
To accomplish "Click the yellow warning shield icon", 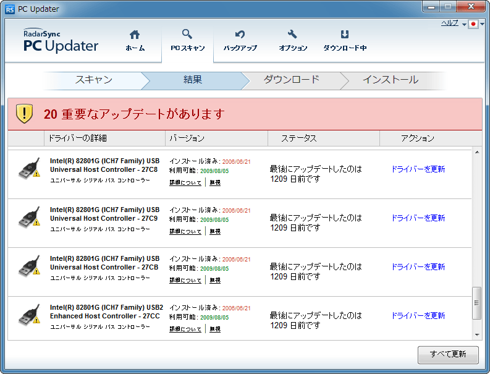I will pos(24,114).
